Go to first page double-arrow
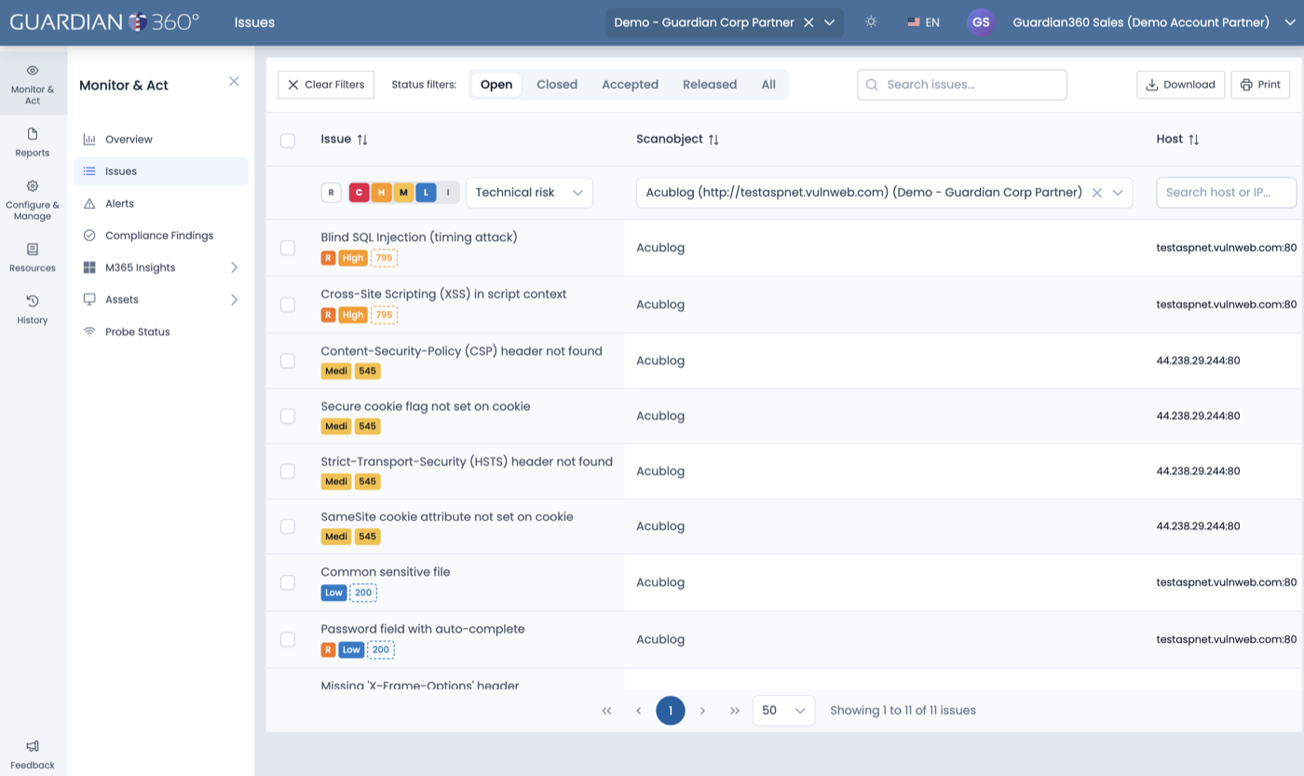 coord(606,711)
